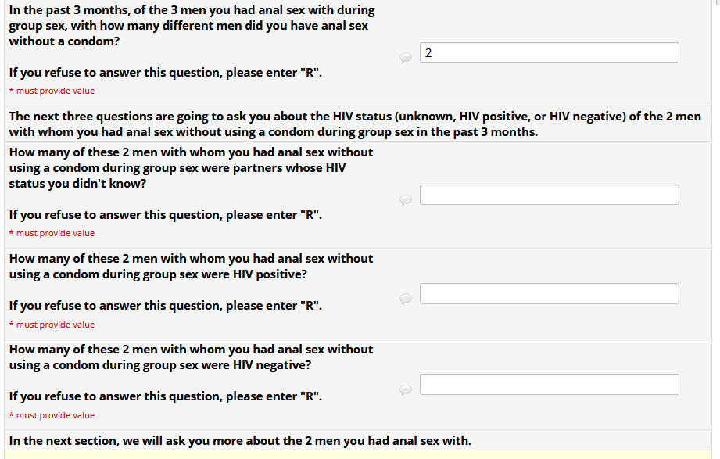Open comment balloon for HIV negative question
This screenshot has width=720, height=459.
coord(405,389)
